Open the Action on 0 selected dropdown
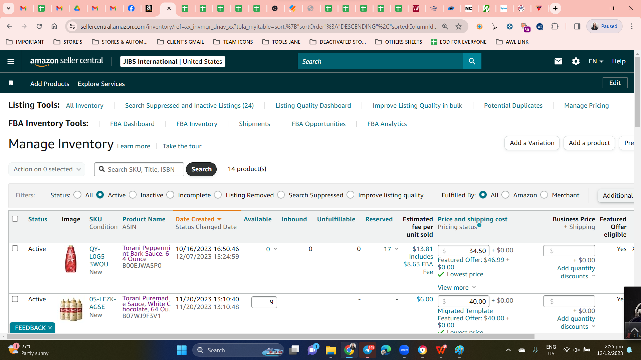The image size is (641, 360). coord(47,169)
